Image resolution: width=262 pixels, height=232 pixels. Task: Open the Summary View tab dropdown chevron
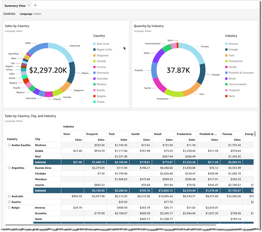point(29,5)
